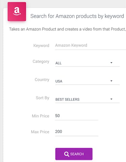126x162 pixels.
Task: Select the Min Price field showing 50
Action: (76, 116)
